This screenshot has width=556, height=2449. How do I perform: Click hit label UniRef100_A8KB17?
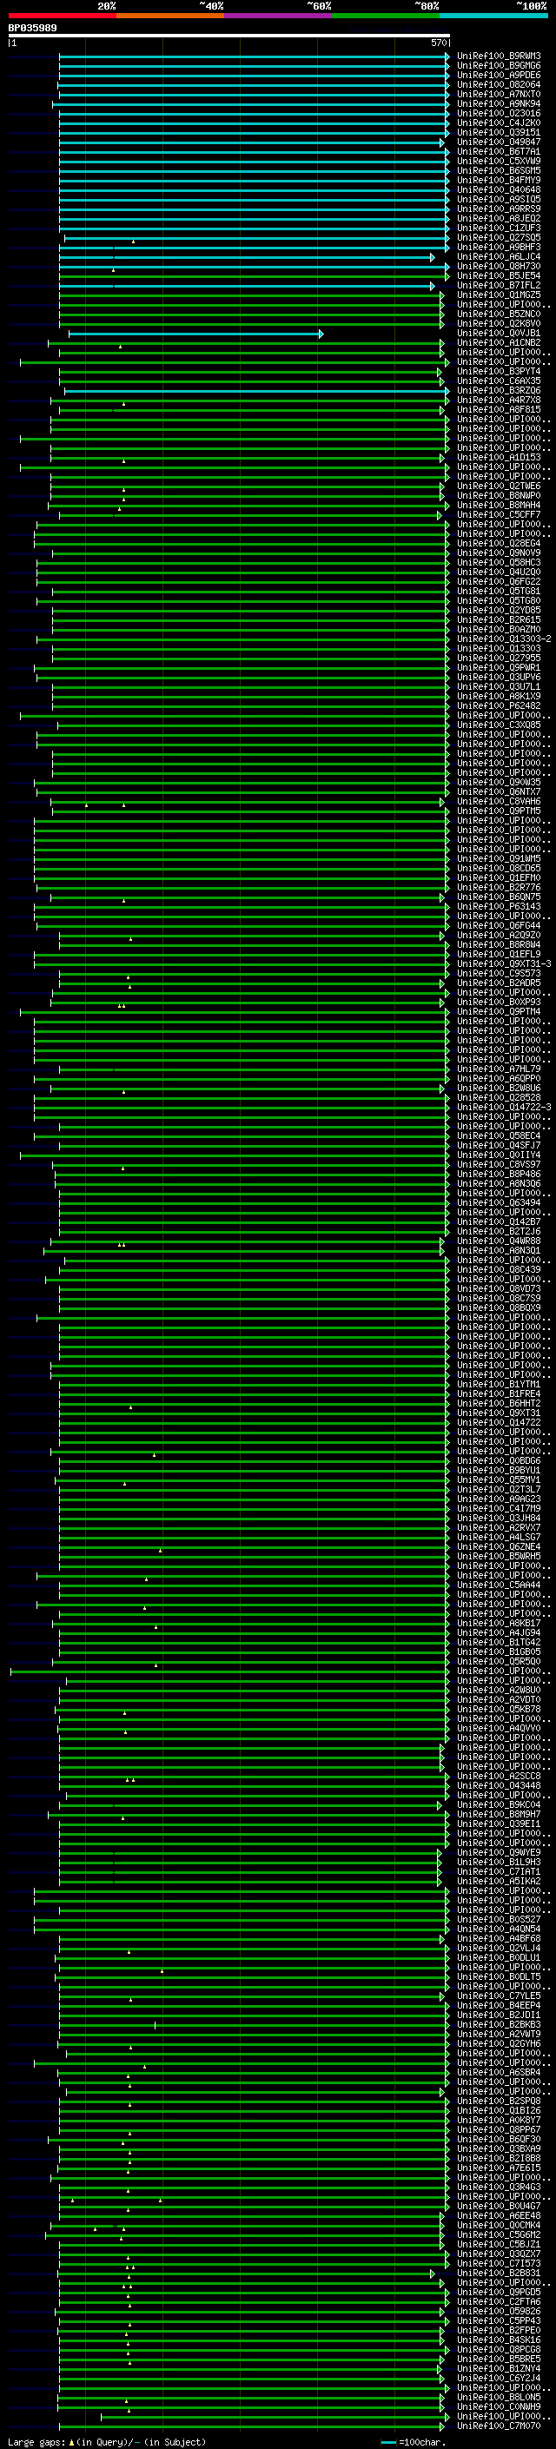pos(499,1624)
